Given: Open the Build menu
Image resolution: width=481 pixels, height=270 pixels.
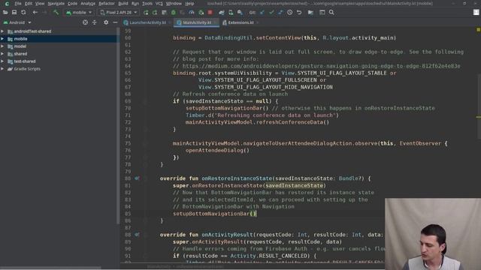Looking at the screenshot, I should click(123, 4).
